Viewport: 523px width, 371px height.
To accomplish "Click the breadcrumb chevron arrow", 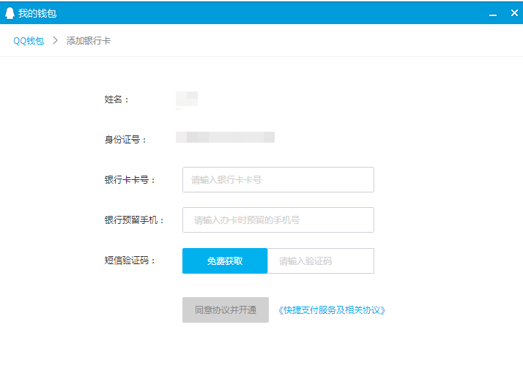I will pos(56,41).
